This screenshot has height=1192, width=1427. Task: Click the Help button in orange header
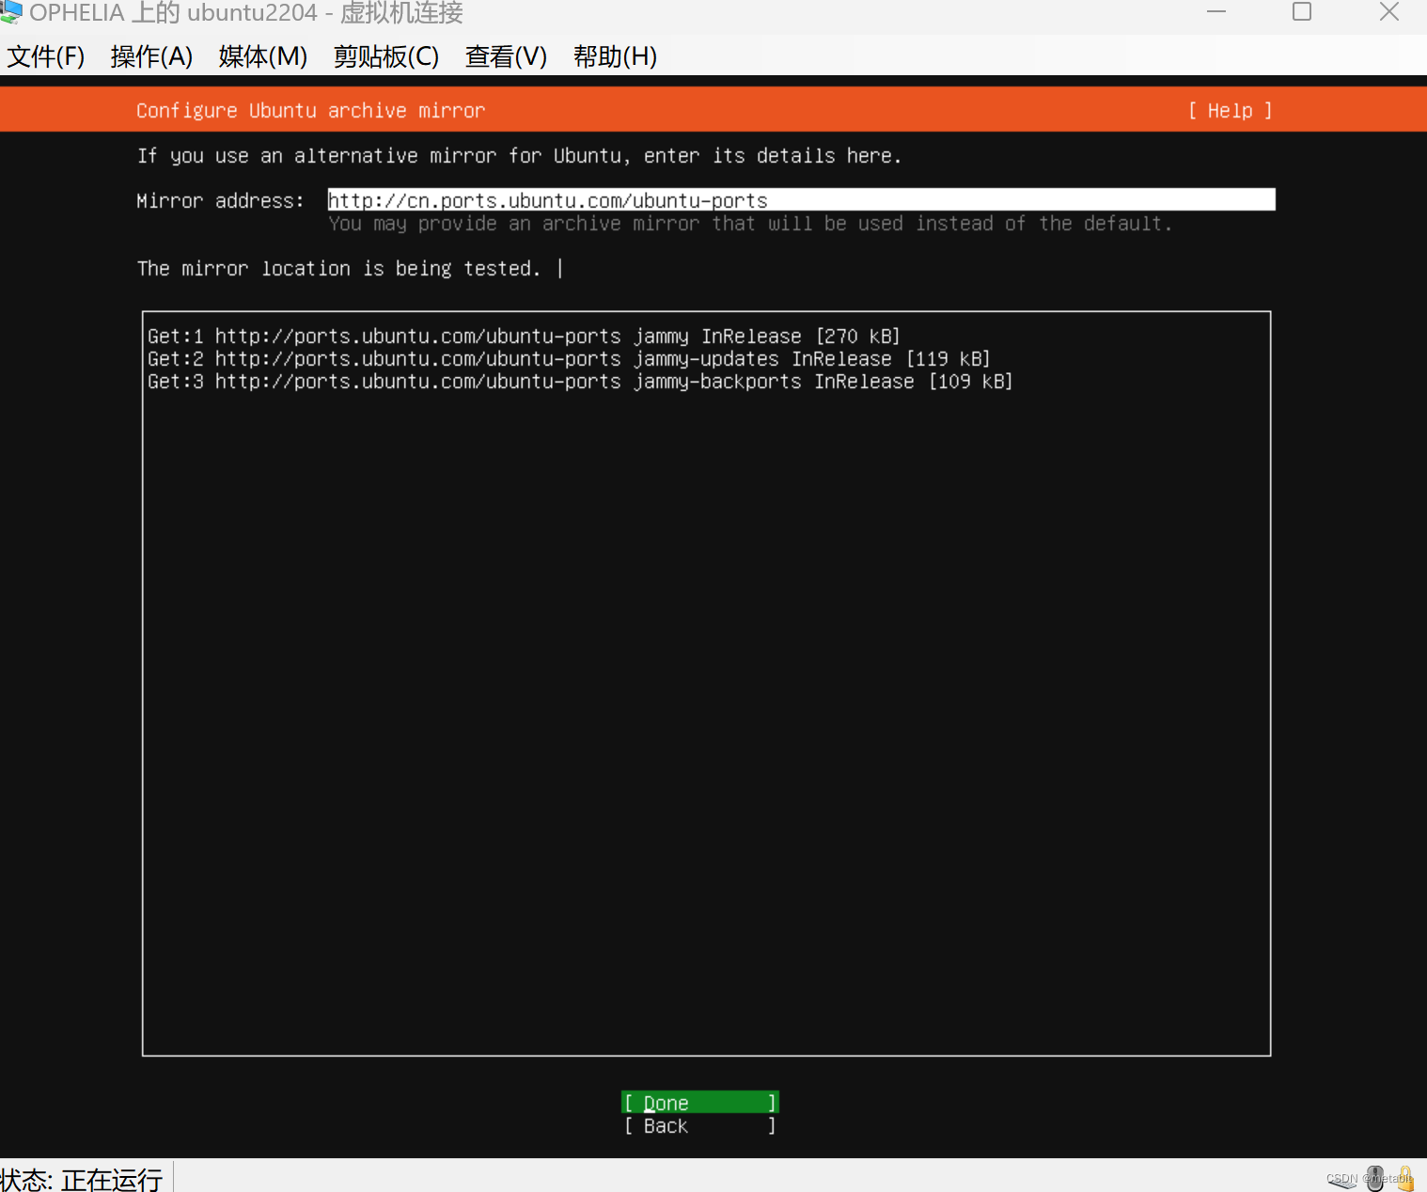(1230, 111)
